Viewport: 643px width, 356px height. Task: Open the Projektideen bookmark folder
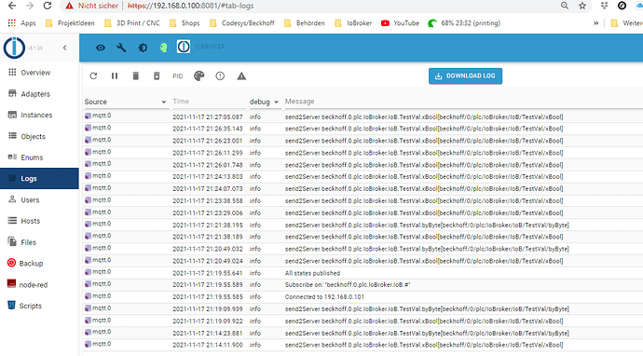point(70,23)
